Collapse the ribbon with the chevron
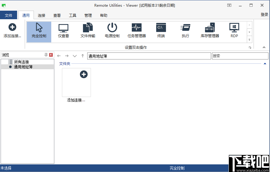 tap(264, 47)
